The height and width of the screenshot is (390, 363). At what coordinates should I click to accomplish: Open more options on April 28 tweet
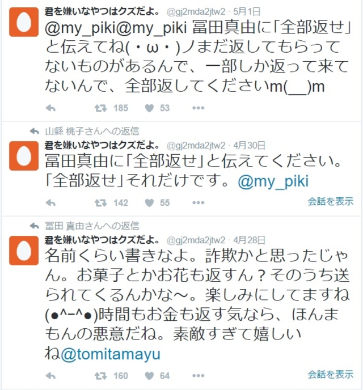[x=199, y=376]
